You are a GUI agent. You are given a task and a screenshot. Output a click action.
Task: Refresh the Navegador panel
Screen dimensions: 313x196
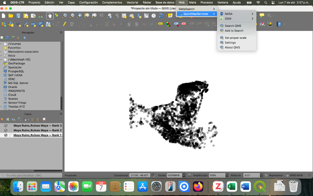tap(8, 38)
